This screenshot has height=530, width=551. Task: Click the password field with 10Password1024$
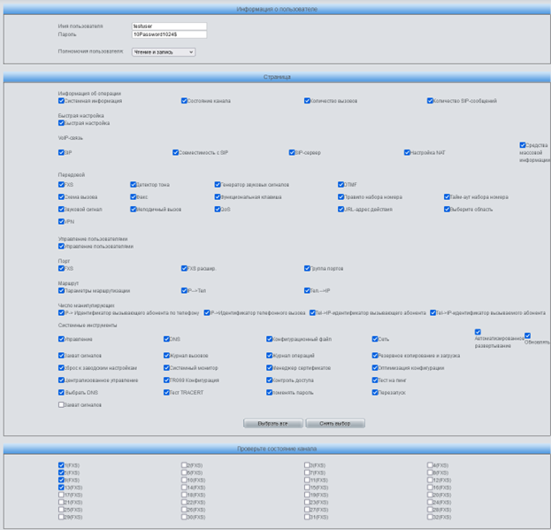[169, 35]
